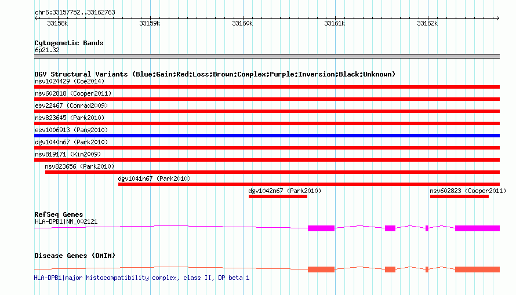516x295 pixels.
Task: Click the nsv823656 (Park2010) label
Action: pyautogui.click(x=79, y=166)
